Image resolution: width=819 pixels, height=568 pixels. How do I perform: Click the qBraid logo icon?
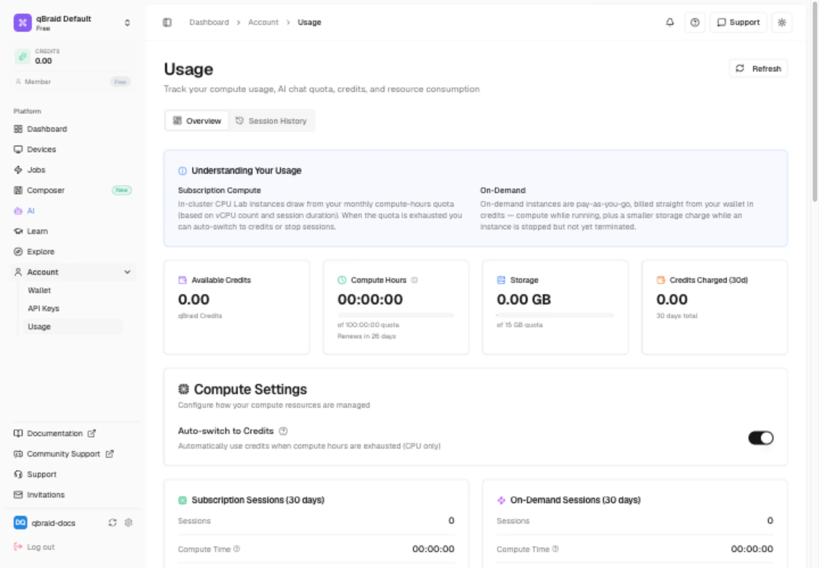(23, 23)
